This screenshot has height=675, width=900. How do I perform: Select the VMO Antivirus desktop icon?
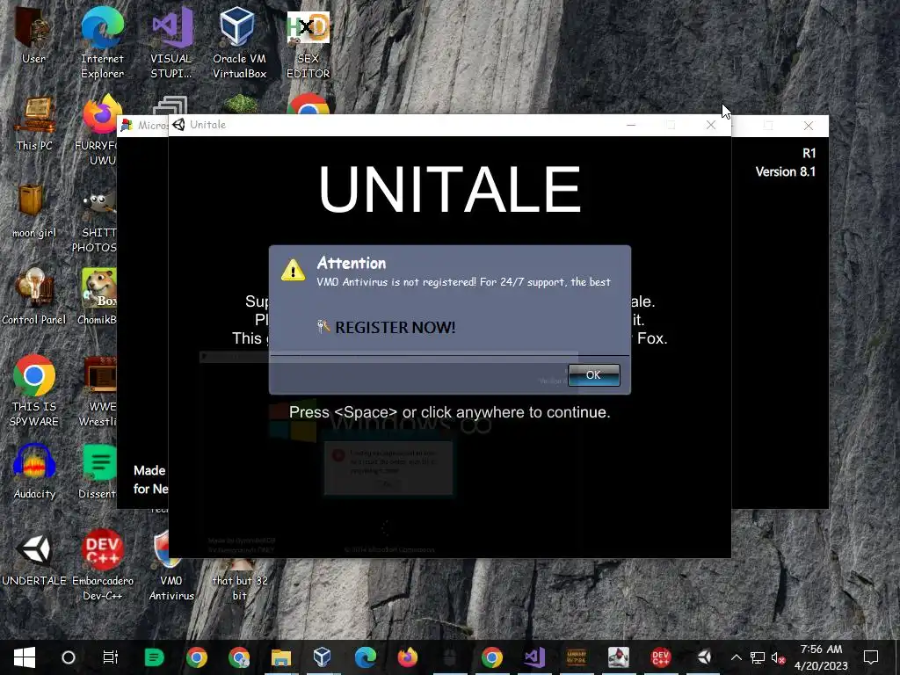pos(171,565)
